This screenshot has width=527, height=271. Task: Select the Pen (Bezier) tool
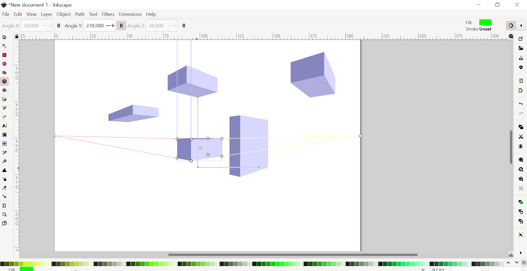click(x=5, y=99)
